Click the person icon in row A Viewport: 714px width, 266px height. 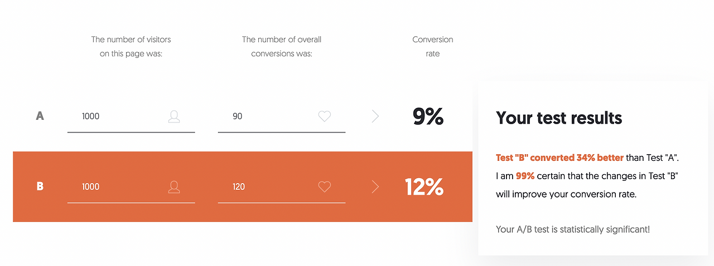(174, 116)
